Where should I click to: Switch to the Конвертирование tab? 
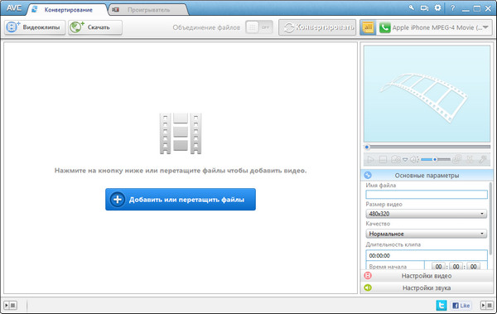pyautogui.click(x=68, y=10)
